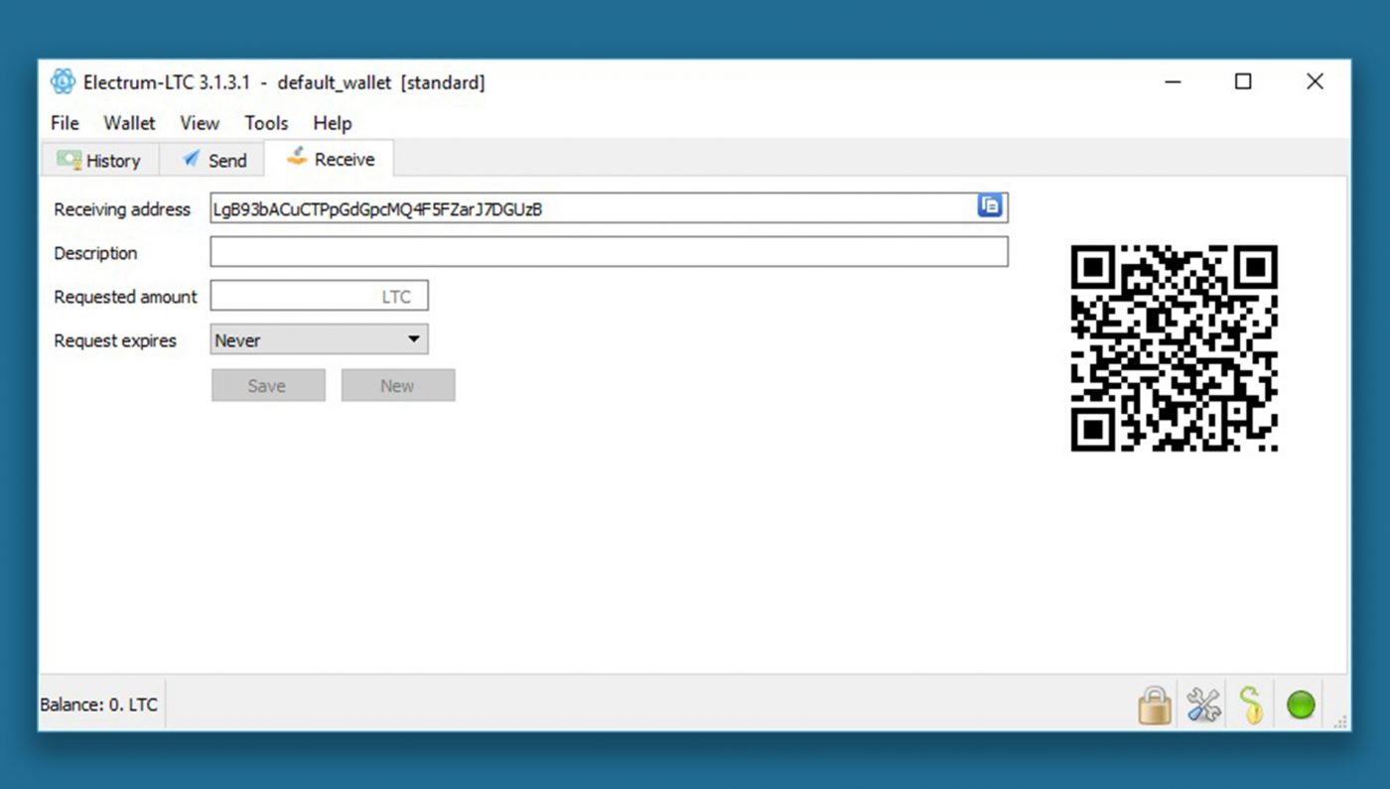The height and width of the screenshot is (789, 1390).
Task: Copy the receiving address to clipboard
Action: point(990,206)
